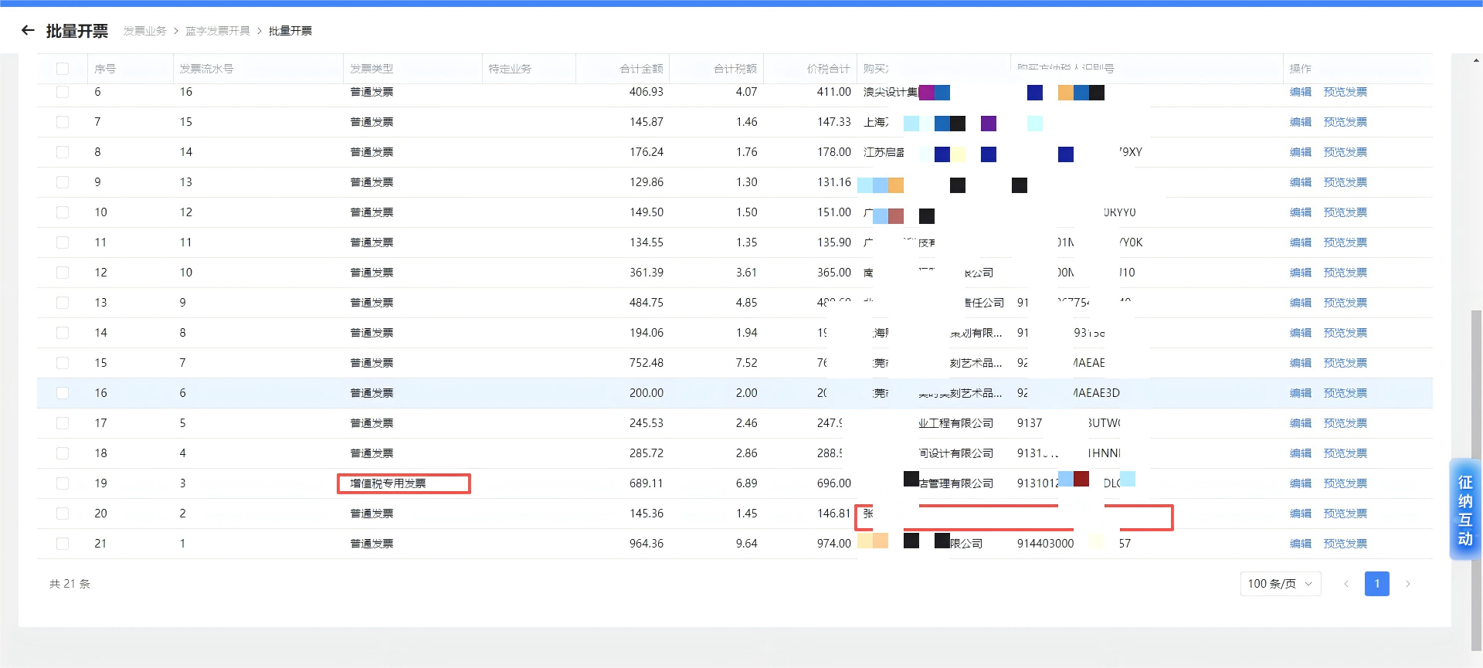Viewport: 1483px width, 668px height.
Task: Toggle the select-all checkbox in table header
Action: [x=63, y=69]
